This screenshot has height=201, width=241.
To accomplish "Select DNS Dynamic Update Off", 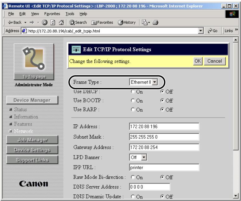I will pos(162,196).
